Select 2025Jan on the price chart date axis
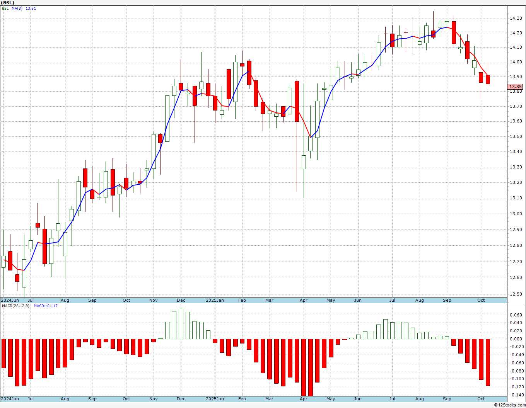Viewport: 526px width, 408px height. point(215,300)
